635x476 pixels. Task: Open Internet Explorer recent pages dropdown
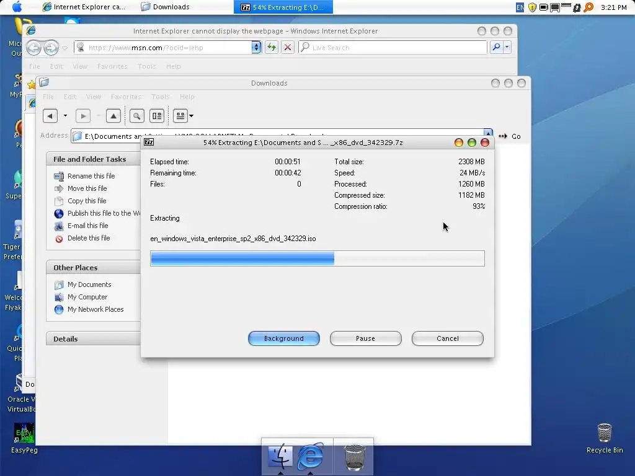[x=64, y=48]
